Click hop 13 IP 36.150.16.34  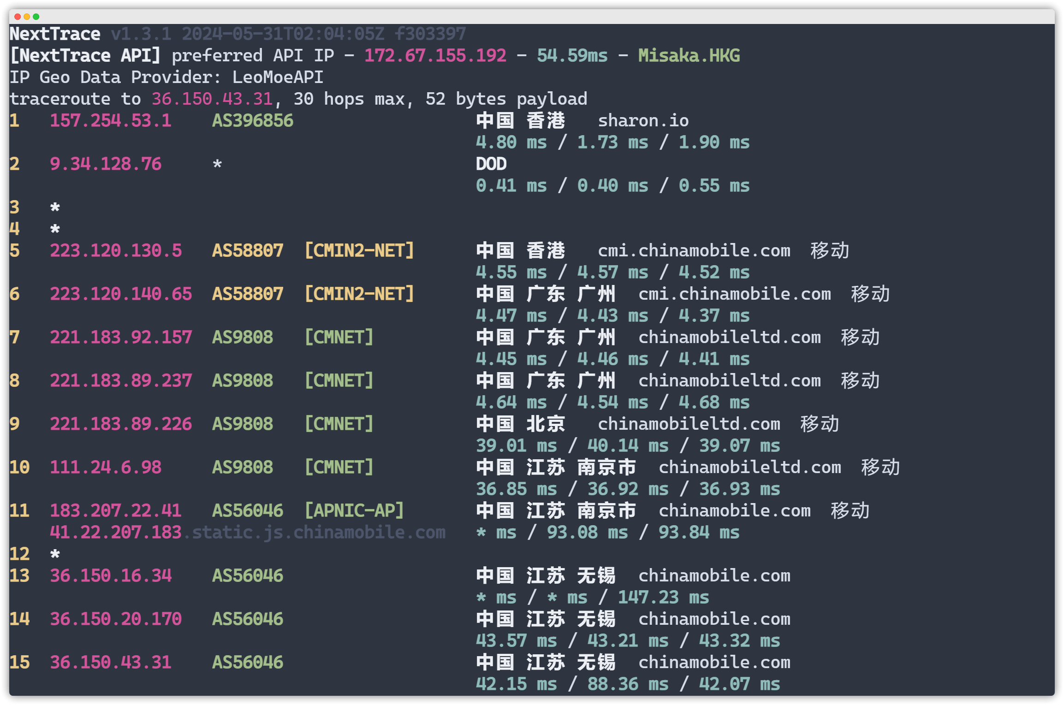coord(111,576)
